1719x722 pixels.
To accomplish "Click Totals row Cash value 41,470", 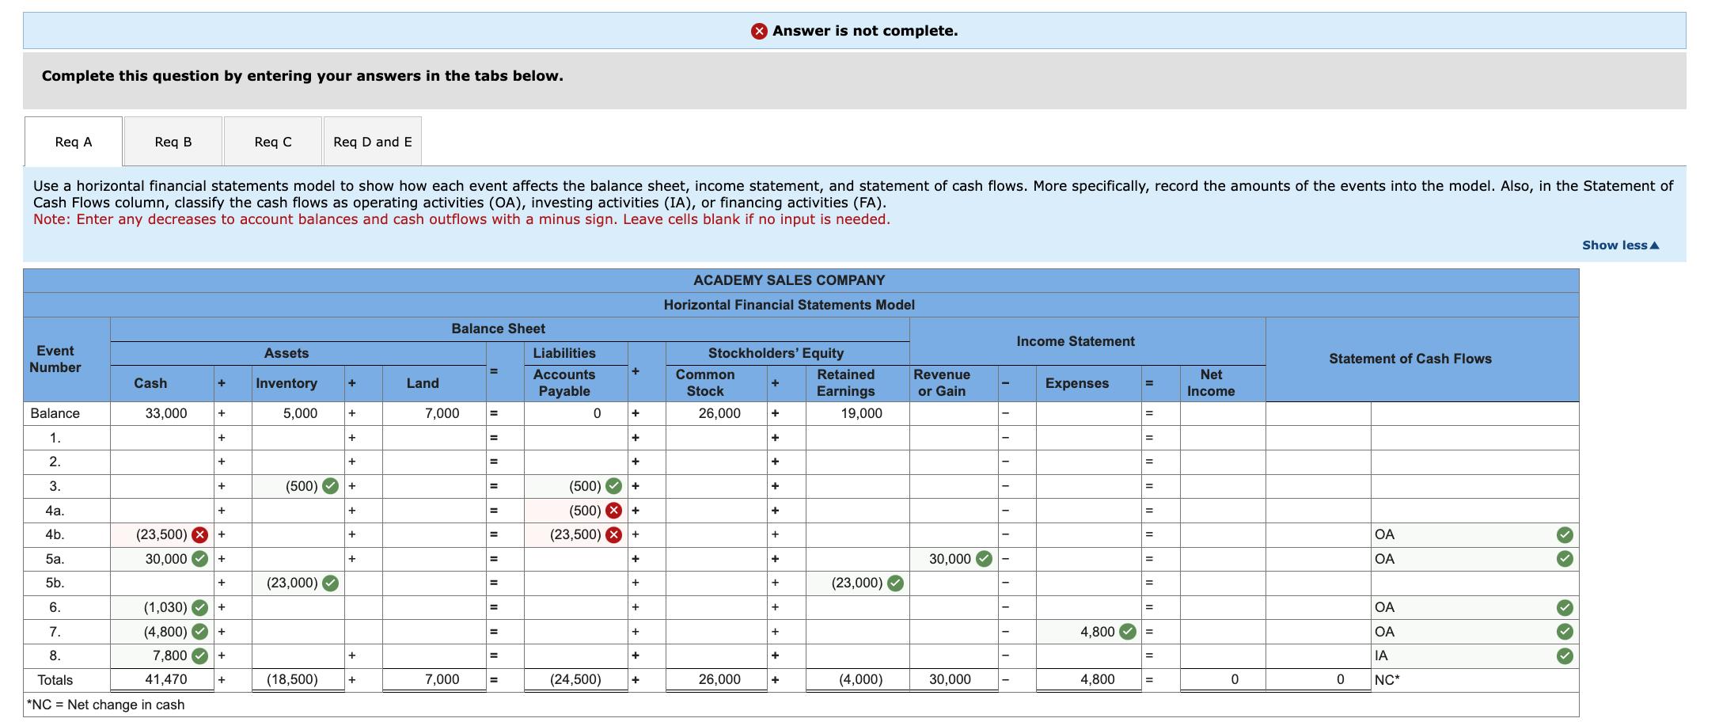I will point(166,679).
